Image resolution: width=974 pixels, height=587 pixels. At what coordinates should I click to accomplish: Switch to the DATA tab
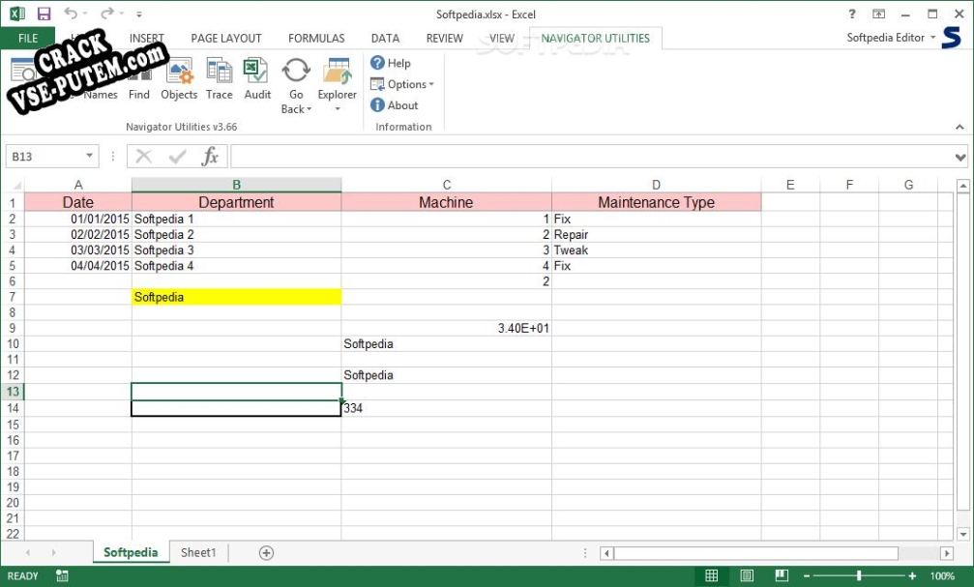[x=385, y=38]
